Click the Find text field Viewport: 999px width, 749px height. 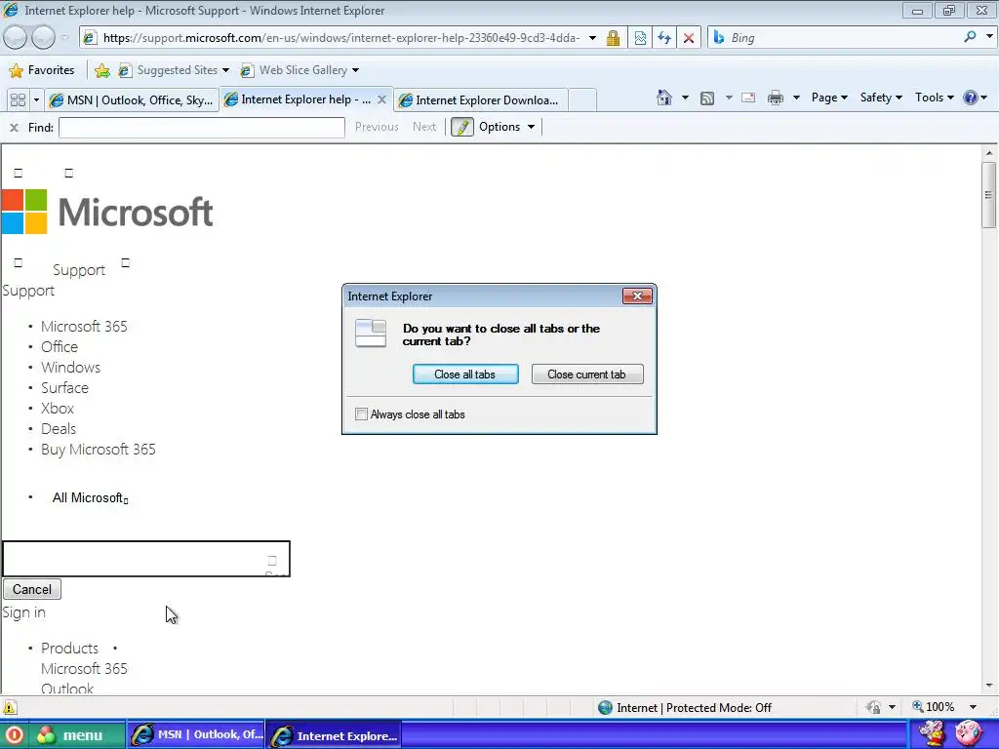pyautogui.click(x=201, y=128)
